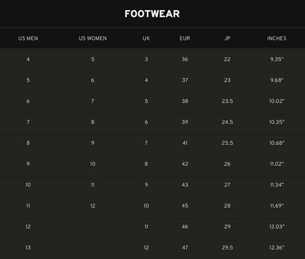Select US Men size 13 cell
This screenshot has width=305, height=259.
click(x=28, y=248)
